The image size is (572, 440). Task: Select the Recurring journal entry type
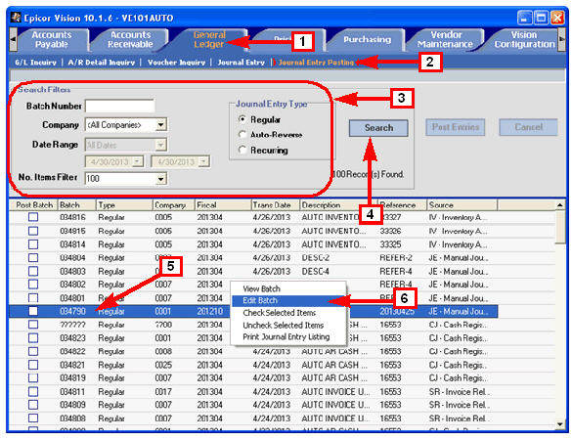click(x=242, y=150)
